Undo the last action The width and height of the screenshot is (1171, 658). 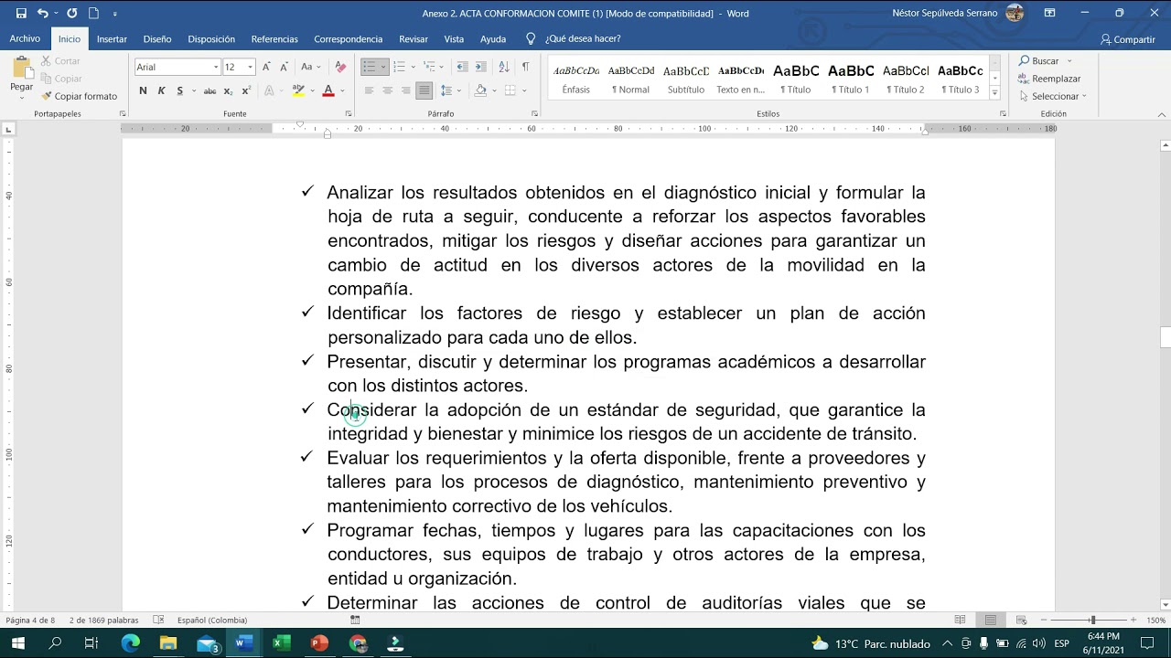(42, 14)
